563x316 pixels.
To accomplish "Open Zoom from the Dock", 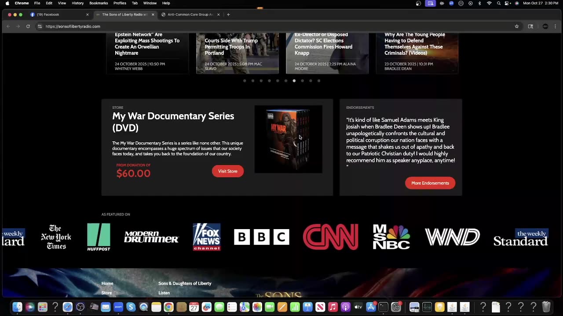I will tap(118, 307).
